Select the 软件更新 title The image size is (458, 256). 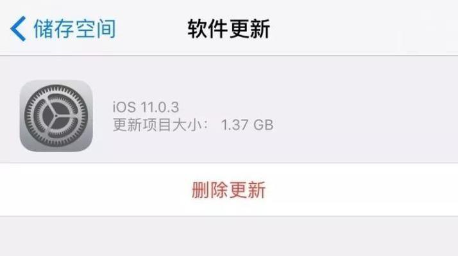[x=229, y=29]
